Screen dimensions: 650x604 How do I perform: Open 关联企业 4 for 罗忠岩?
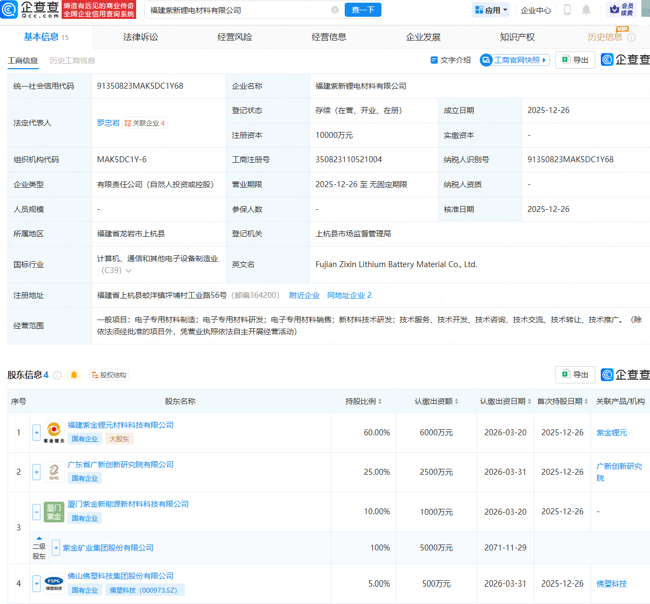(x=145, y=123)
